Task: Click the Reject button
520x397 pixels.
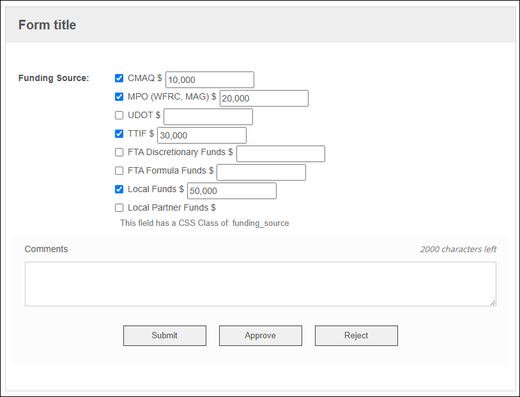Action: 356,336
